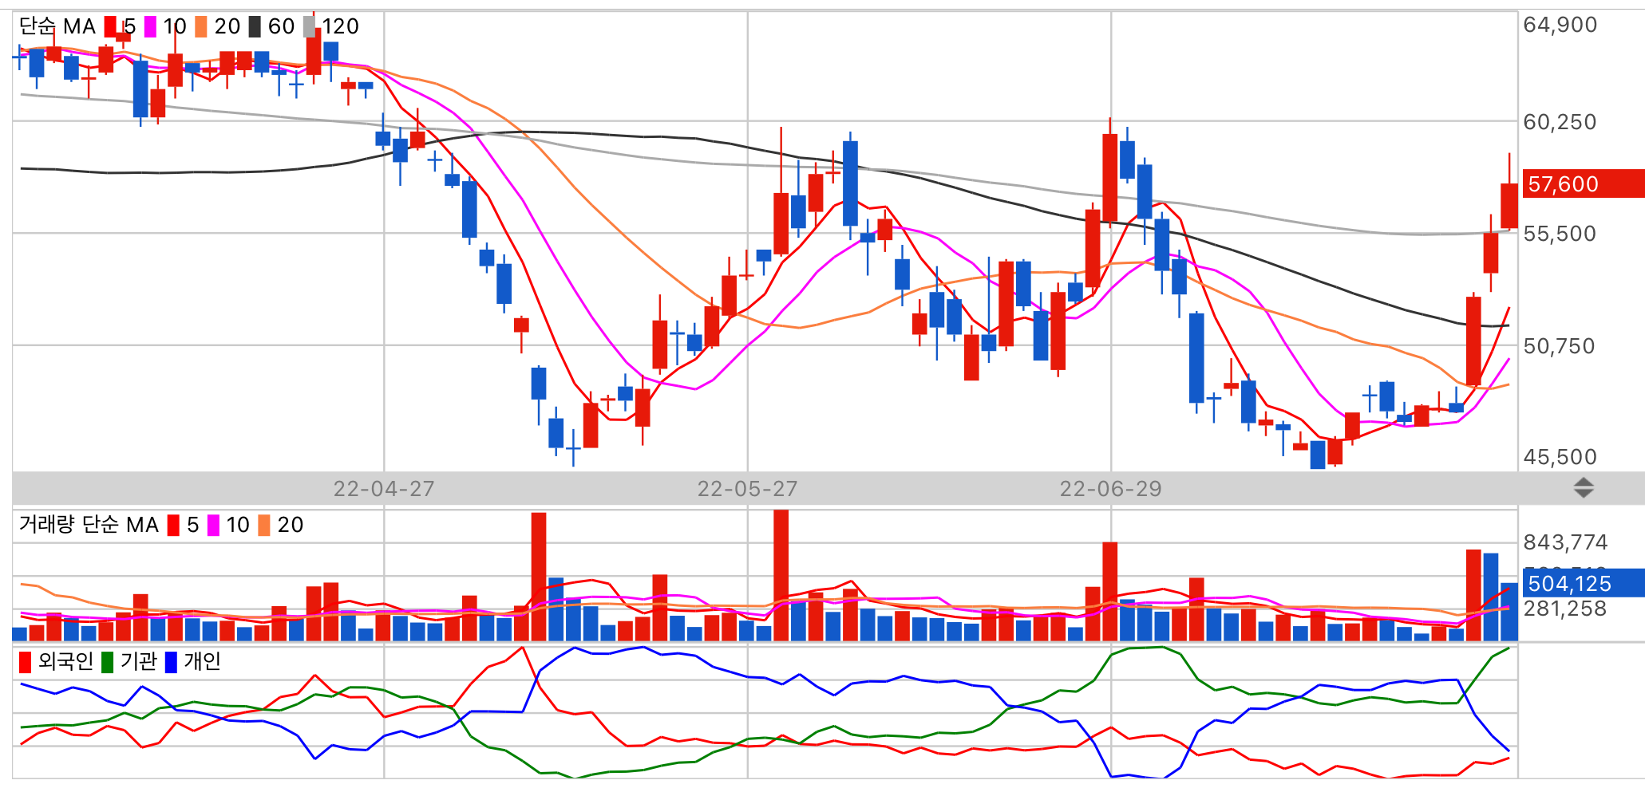Viewport: 1645px width, 788px height.
Task: Select the 기관 investor legend label
Action: click(139, 662)
